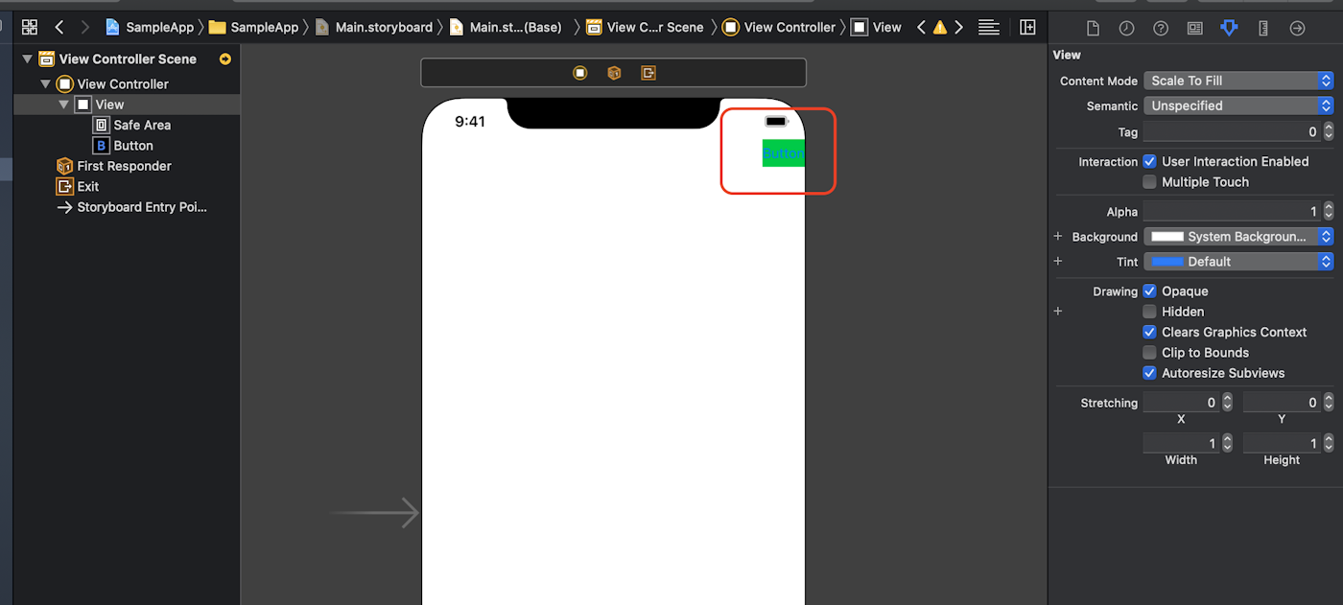Screen dimensions: 1343x605
Task: Switch to the Attributes inspector tab
Action: 1229,28
